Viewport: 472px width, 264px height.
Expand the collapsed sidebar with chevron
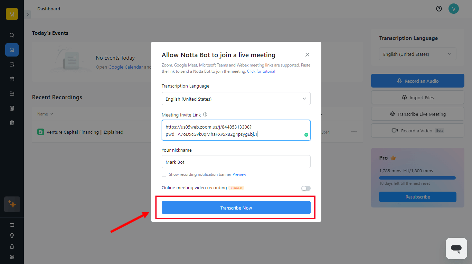click(28, 14)
